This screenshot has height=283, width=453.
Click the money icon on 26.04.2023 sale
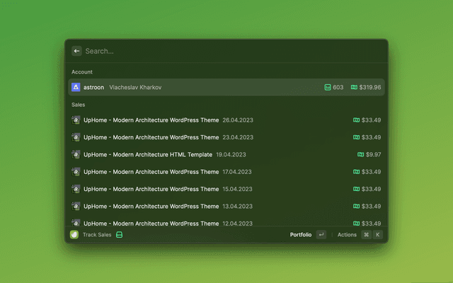pyautogui.click(x=356, y=120)
